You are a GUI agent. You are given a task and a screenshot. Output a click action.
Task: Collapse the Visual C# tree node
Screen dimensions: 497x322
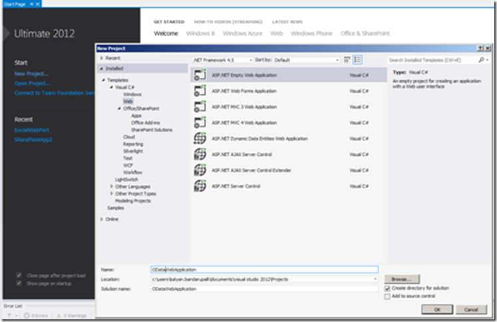pos(111,87)
